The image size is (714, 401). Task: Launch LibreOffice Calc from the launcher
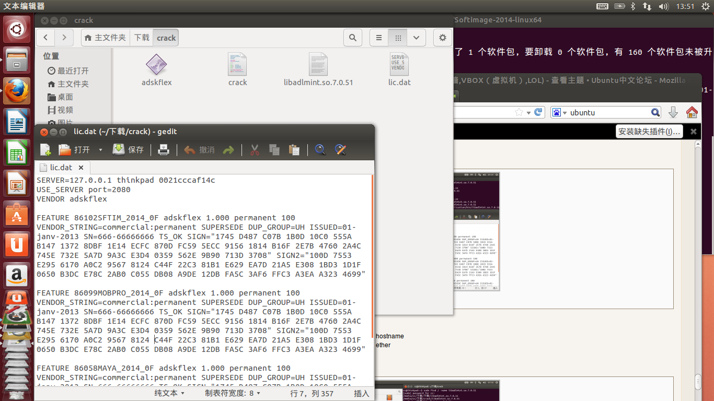coord(17,154)
